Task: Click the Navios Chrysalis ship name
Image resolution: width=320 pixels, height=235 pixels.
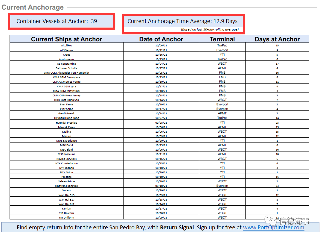Action: [66, 159]
